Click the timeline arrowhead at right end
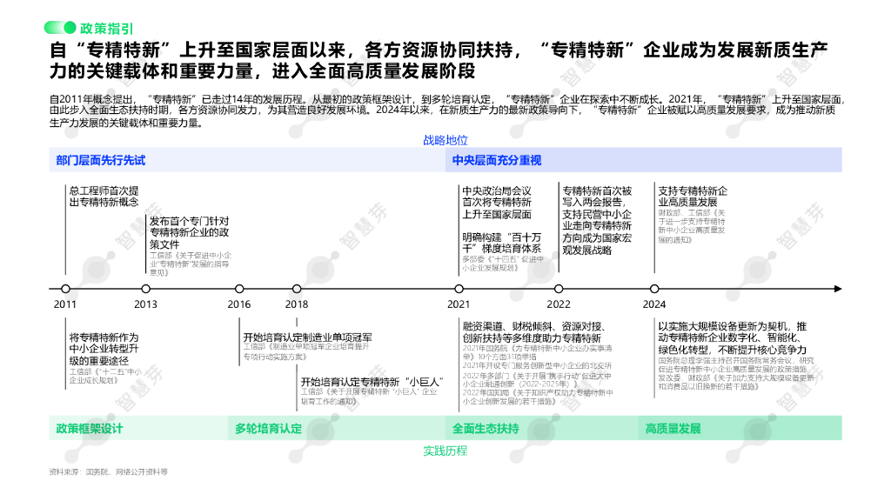This screenshot has height=501, width=891. point(838,289)
